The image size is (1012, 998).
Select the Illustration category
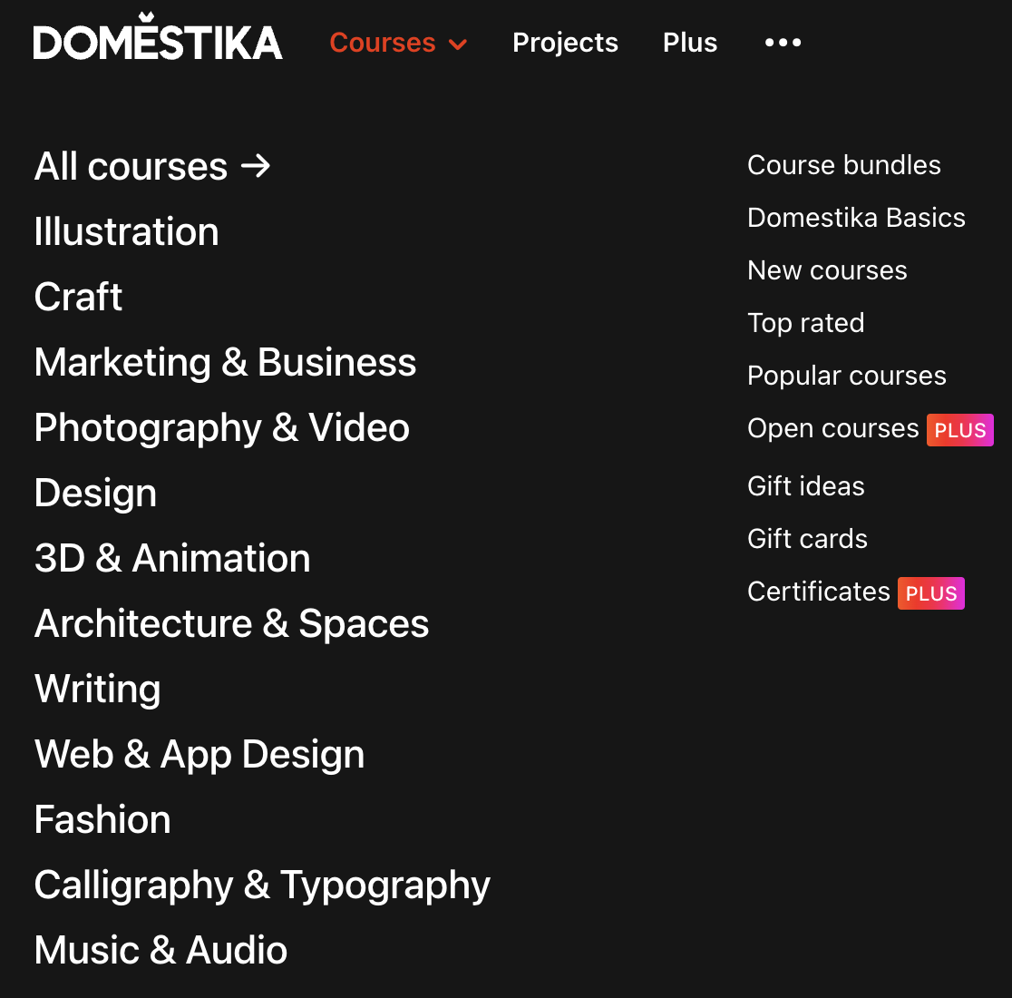point(127,231)
